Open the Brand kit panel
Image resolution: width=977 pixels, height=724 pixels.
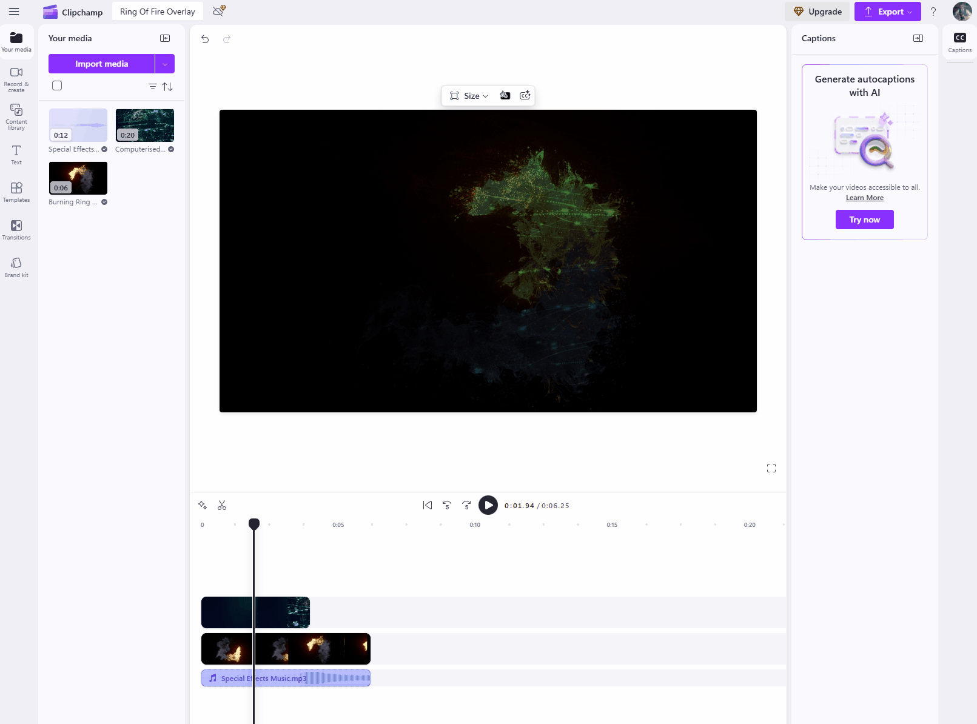pos(16,267)
